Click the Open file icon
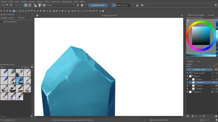Image resolution: width=218 pixels, height=122 pixels. pyautogui.click(x=7, y=5)
